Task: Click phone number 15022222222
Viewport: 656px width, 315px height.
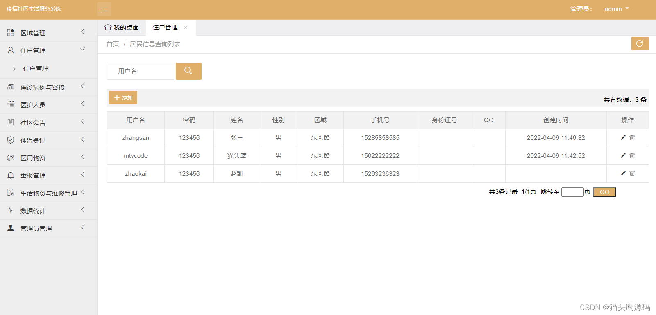Action: pos(380,156)
